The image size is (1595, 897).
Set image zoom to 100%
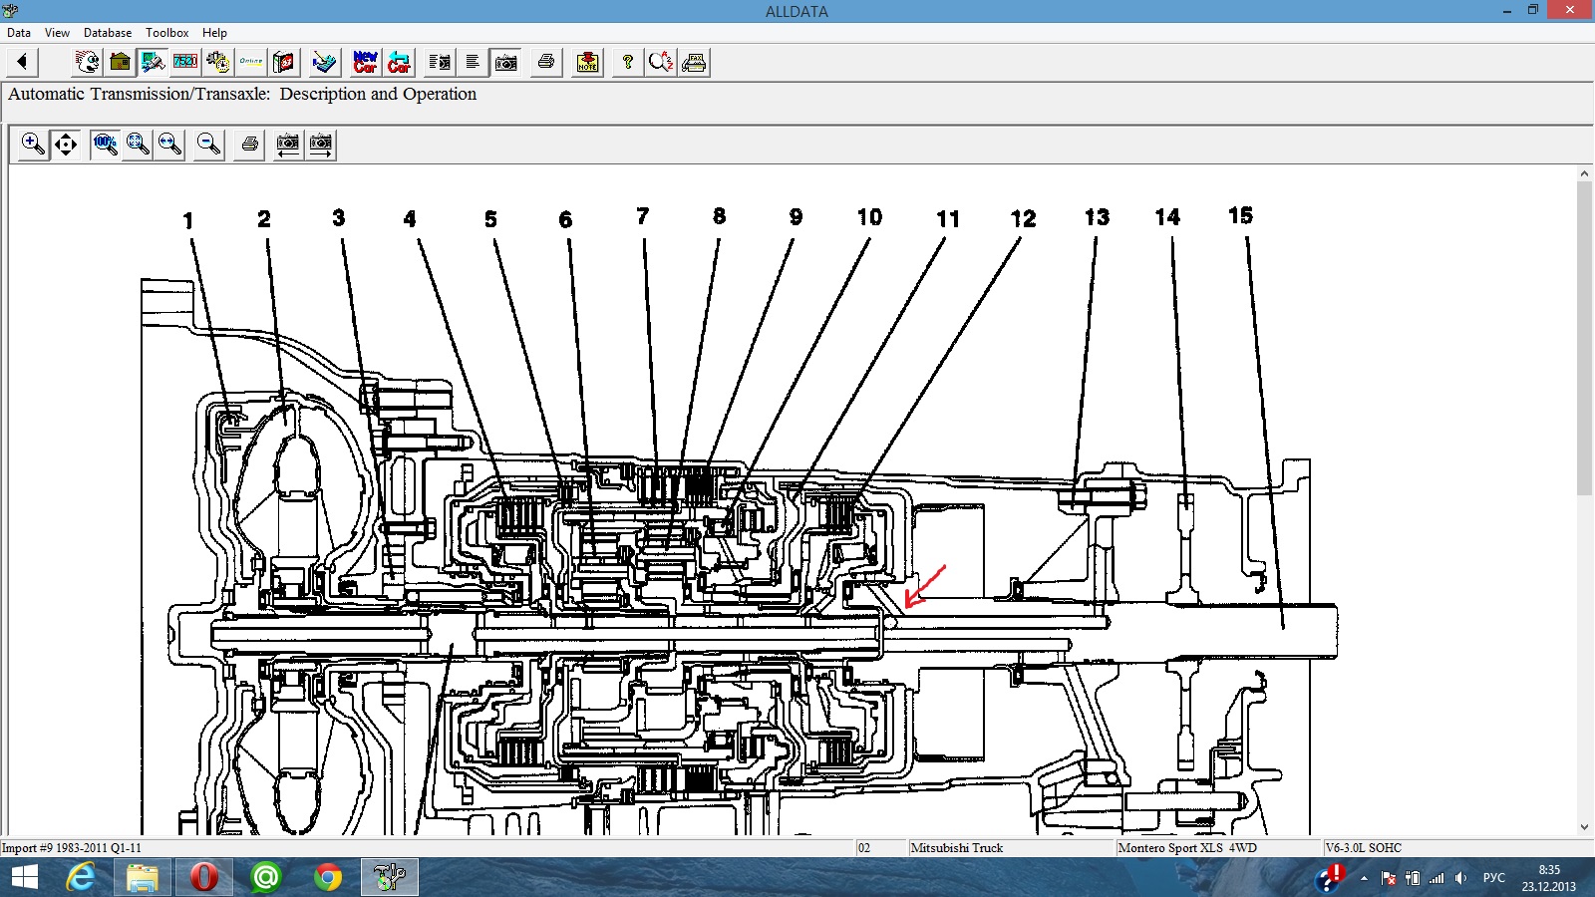click(x=105, y=145)
